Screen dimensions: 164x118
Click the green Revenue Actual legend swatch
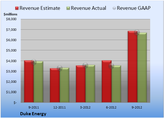pos(68,8)
